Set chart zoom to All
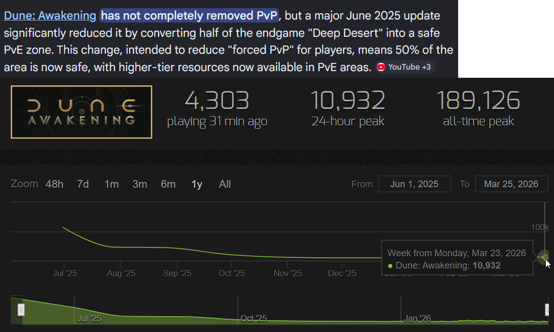 224,184
